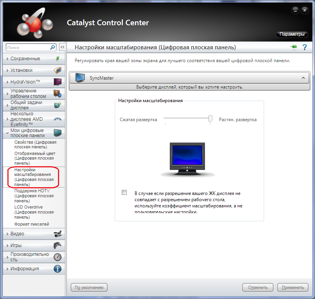
Task: Click the Видео camcorder icon
Action: [x=58, y=234]
